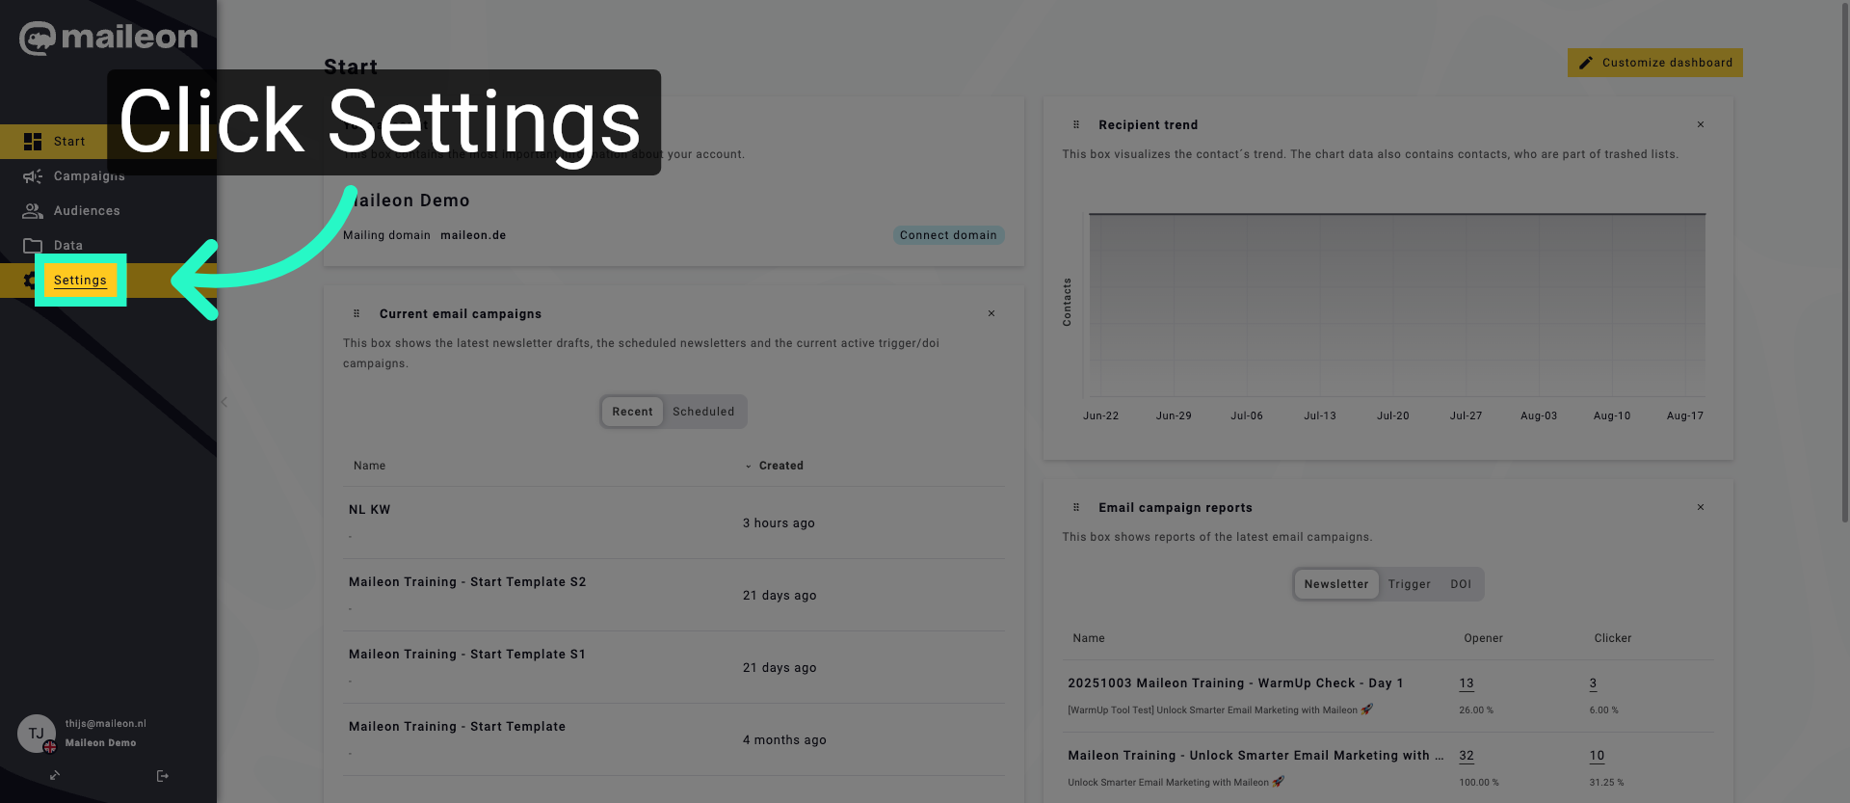
Task: Close the Email campaign reports box
Action: click(1701, 507)
